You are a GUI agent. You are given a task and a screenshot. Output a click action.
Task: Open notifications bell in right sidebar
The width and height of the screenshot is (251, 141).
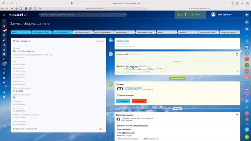247,22
